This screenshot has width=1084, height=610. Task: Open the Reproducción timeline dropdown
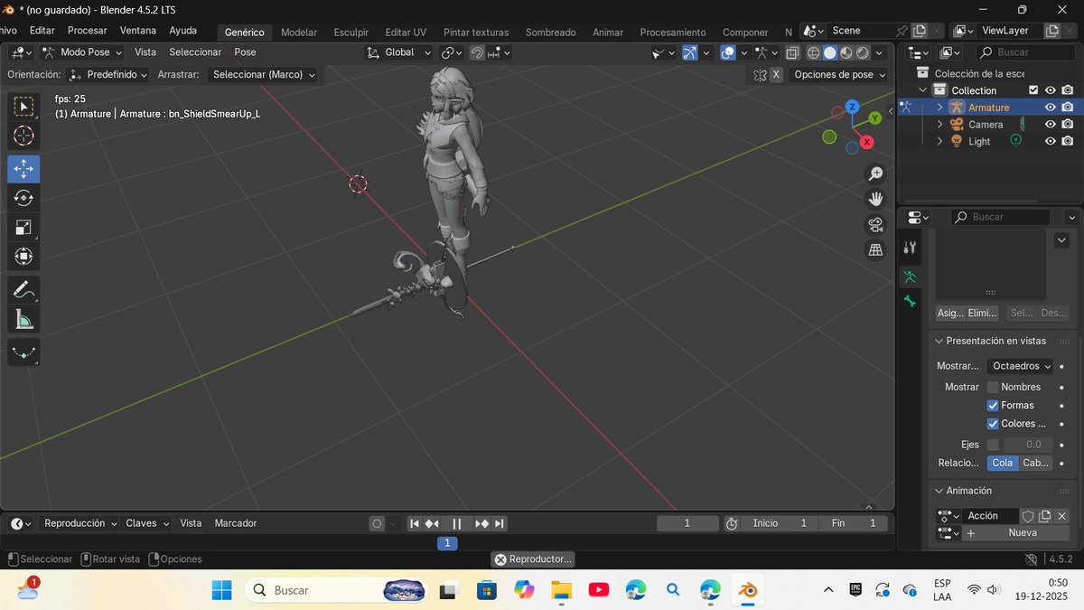coord(79,523)
